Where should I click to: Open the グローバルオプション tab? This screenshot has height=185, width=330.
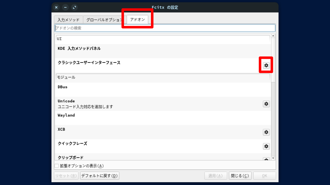pyautogui.click(x=104, y=20)
